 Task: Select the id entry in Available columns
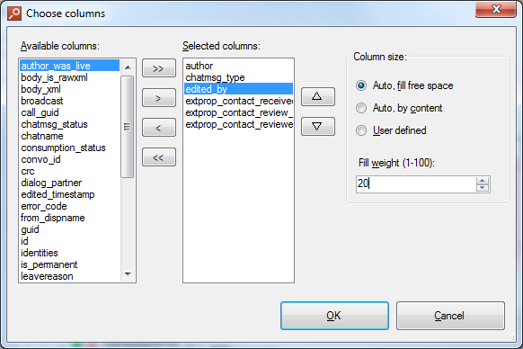69,241
